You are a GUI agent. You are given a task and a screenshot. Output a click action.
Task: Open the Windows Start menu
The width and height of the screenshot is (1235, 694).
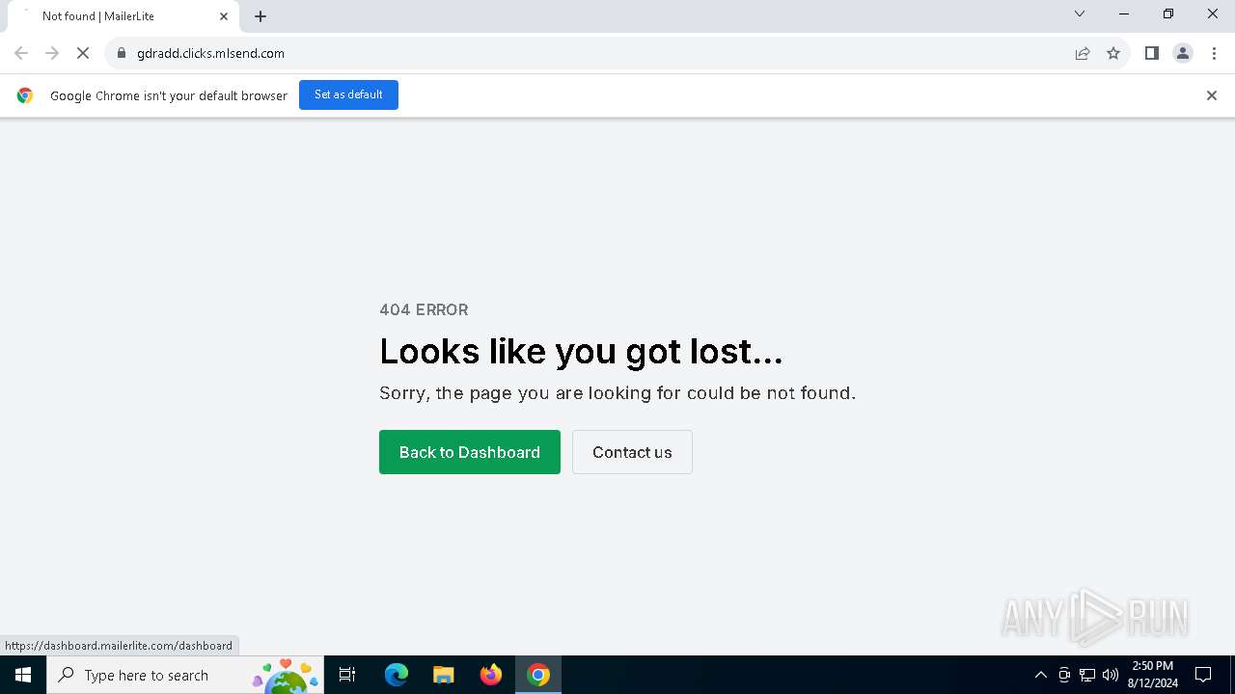[23, 675]
